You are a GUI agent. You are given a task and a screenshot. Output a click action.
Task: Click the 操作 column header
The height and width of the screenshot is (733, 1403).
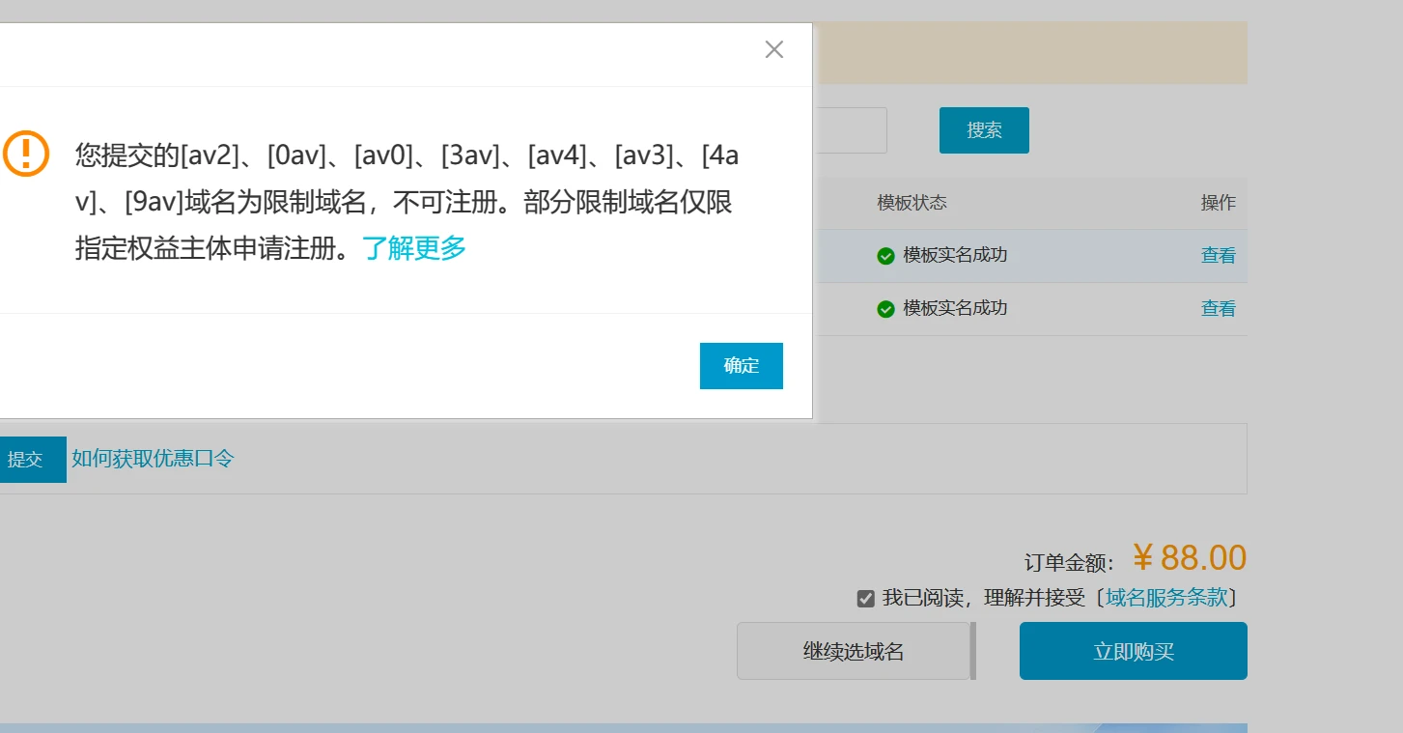tap(1218, 203)
